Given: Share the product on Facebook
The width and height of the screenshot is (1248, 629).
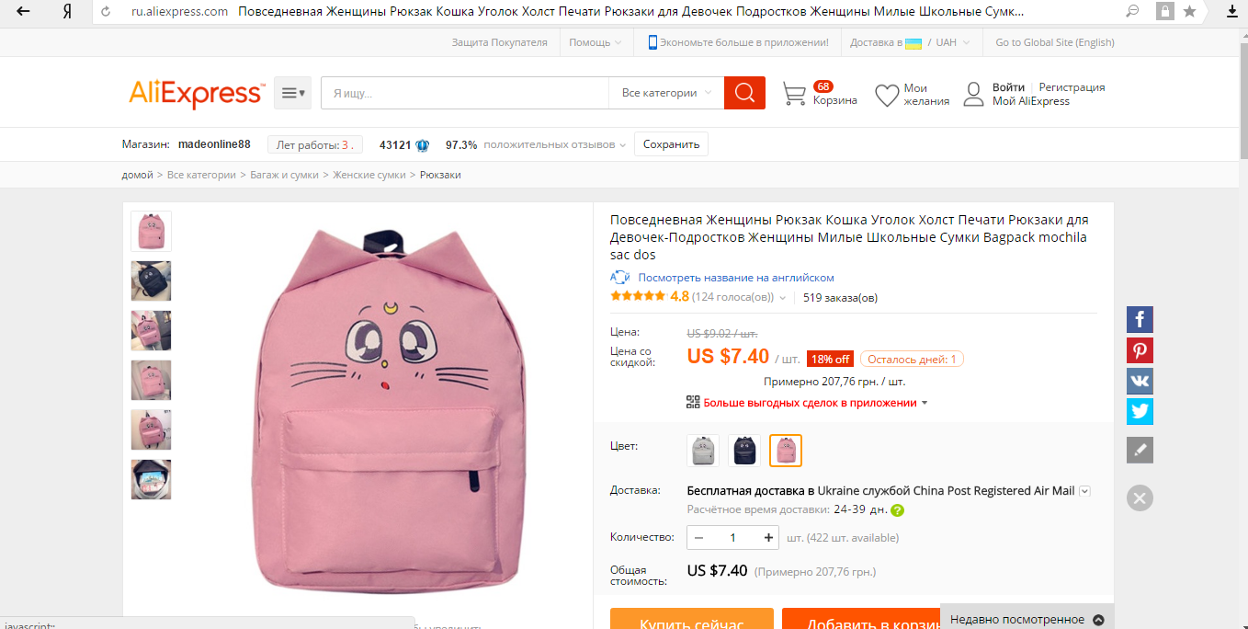Looking at the screenshot, I should (x=1140, y=319).
